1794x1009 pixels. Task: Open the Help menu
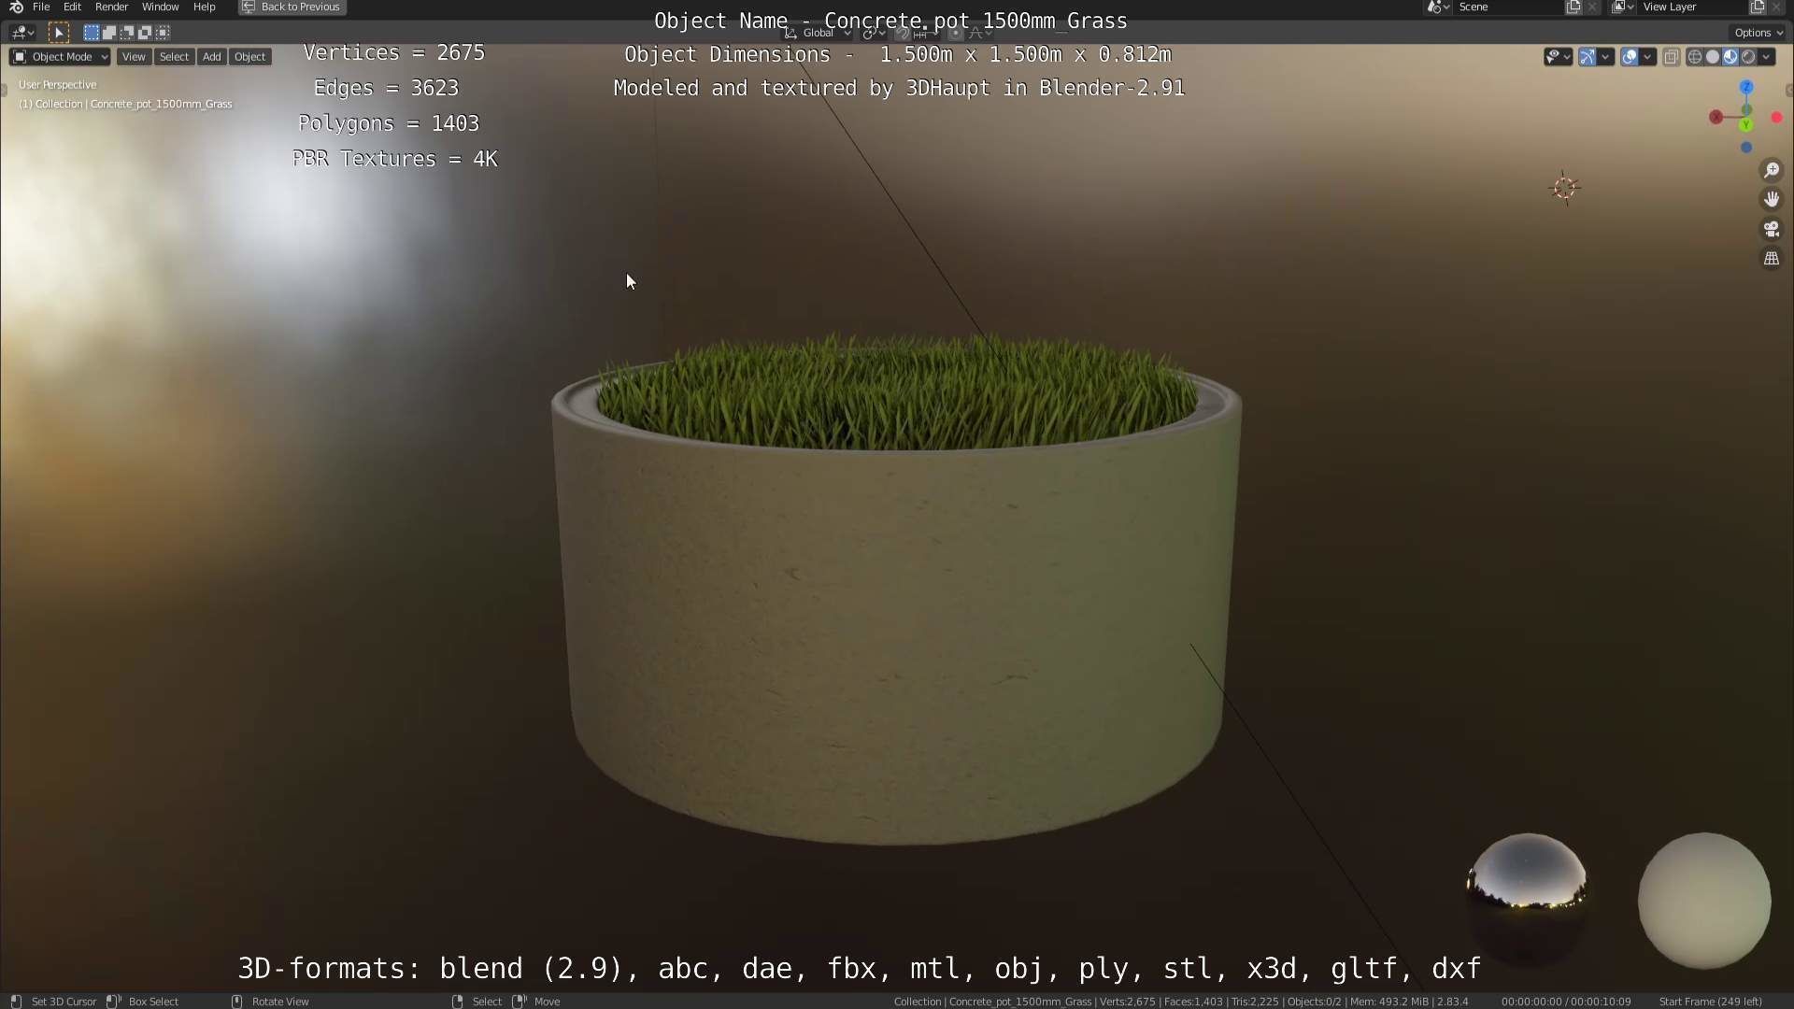[x=204, y=7]
